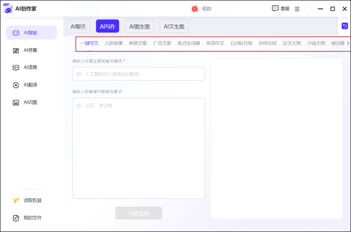Switch to the AI聊天 tab
Viewport: 351px width, 232px height.
coord(78,26)
